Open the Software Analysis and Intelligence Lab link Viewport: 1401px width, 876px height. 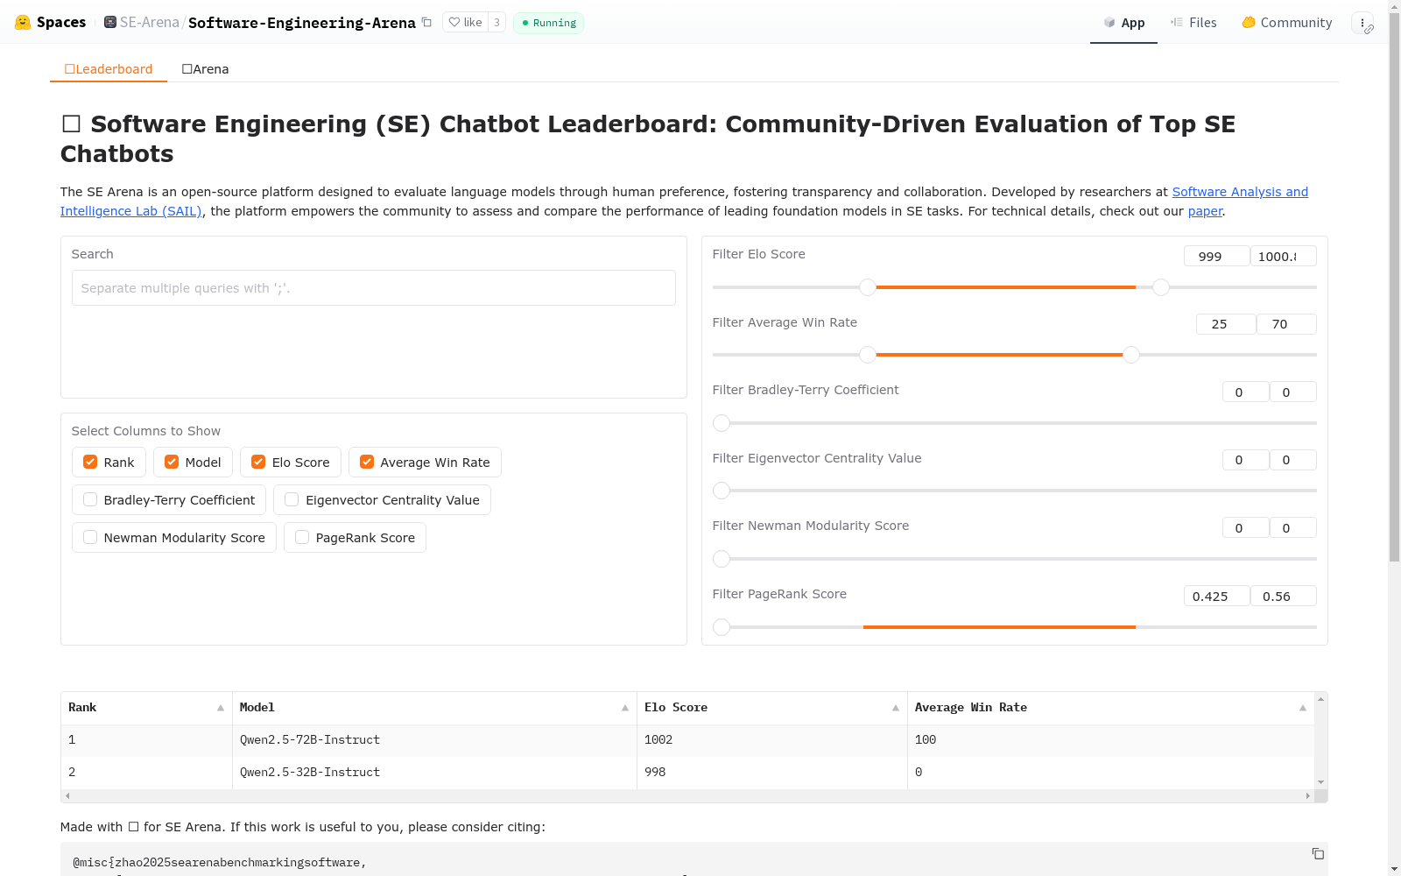point(1240,192)
